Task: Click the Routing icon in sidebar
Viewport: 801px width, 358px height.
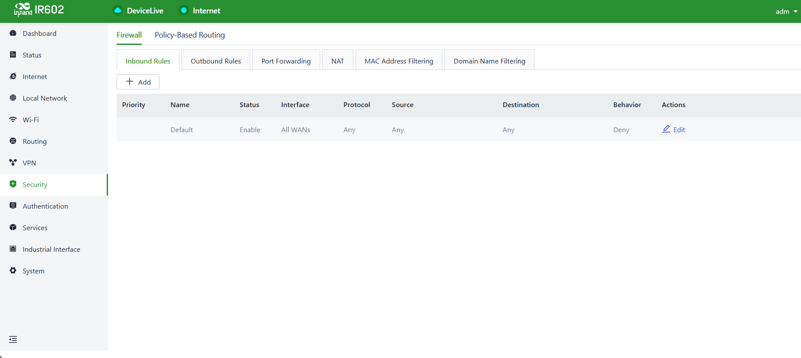Action: pyautogui.click(x=13, y=141)
